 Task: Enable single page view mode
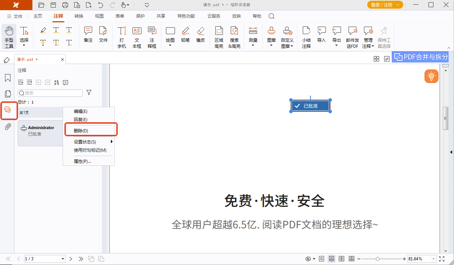click(x=322, y=259)
